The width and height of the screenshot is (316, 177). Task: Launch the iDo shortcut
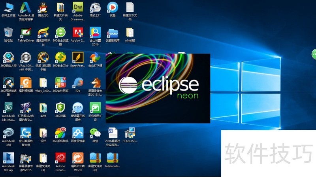click(78, 83)
